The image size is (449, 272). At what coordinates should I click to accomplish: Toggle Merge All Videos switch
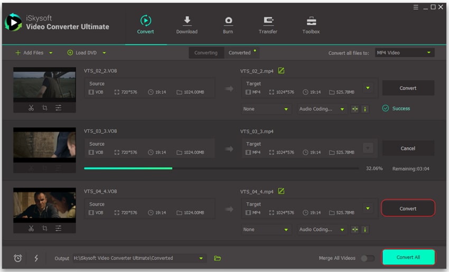(368, 258)
